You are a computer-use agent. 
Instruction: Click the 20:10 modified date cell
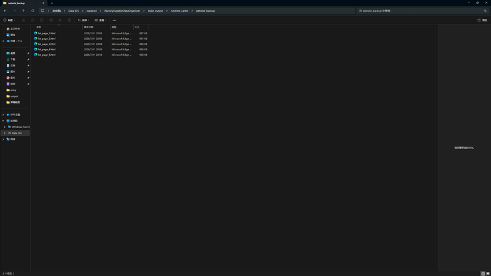point(93,55)
